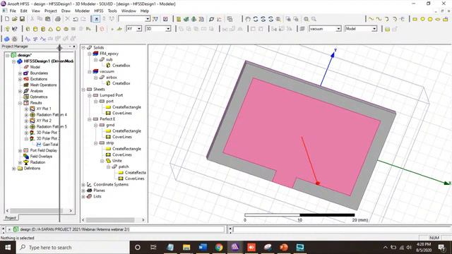Click the Open project folder icon
The width and height of the screenshot is (452, 254).
pos(14,19)
